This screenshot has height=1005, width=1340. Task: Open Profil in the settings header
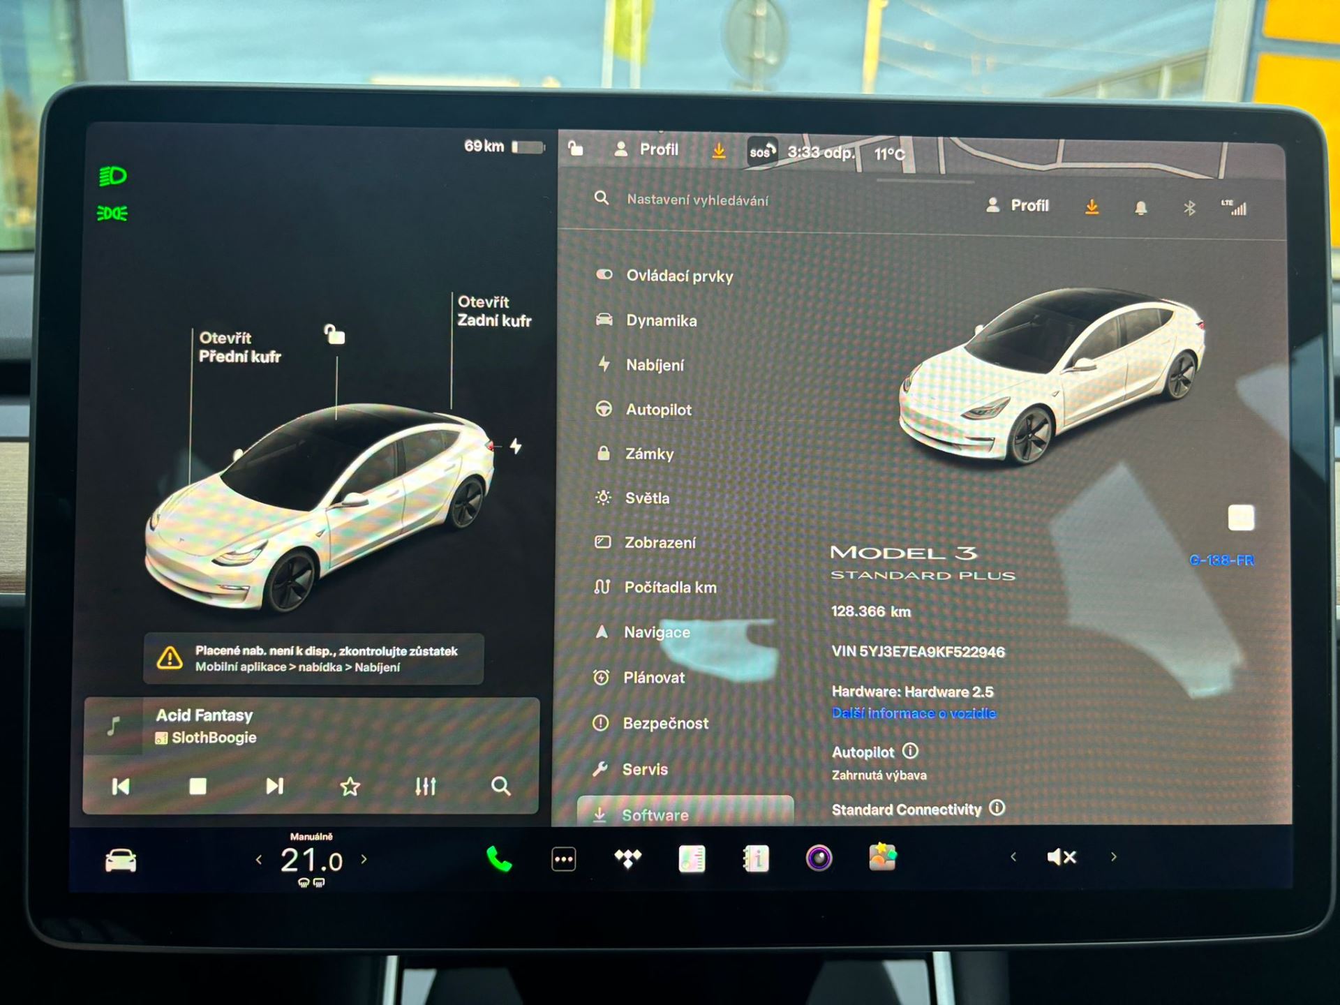(x=1018, y=205)
